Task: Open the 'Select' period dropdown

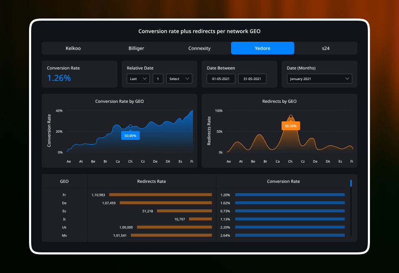Action: tap(179, 79)
